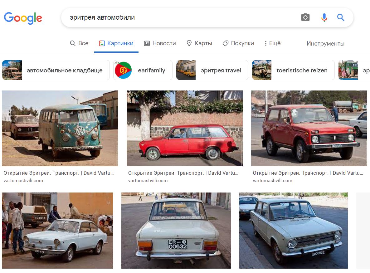
Task: Switch to the Карты maps tab
Action: [x=199, y=43]
